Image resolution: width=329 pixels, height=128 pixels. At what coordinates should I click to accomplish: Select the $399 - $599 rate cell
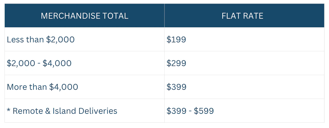(x=244, y=111)
